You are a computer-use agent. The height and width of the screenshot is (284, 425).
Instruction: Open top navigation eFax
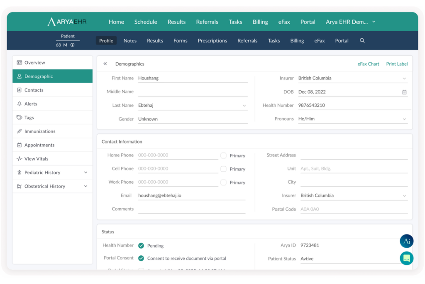tap(284, 22)
